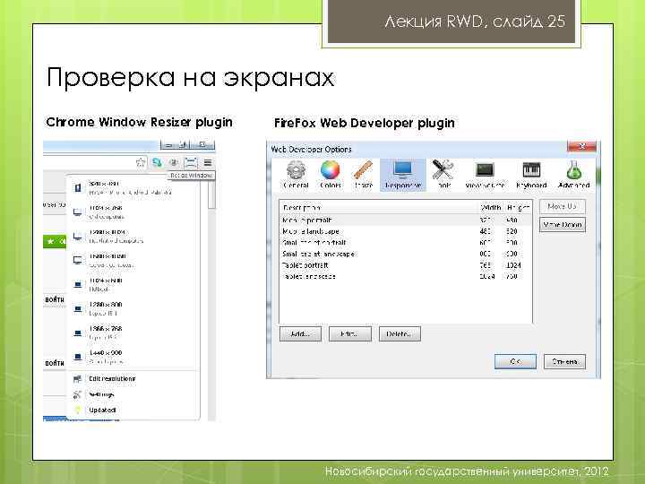Click the Updated! entry with bulb icon
This screenshot has height=484, width=645.
(x=133, y=410)
